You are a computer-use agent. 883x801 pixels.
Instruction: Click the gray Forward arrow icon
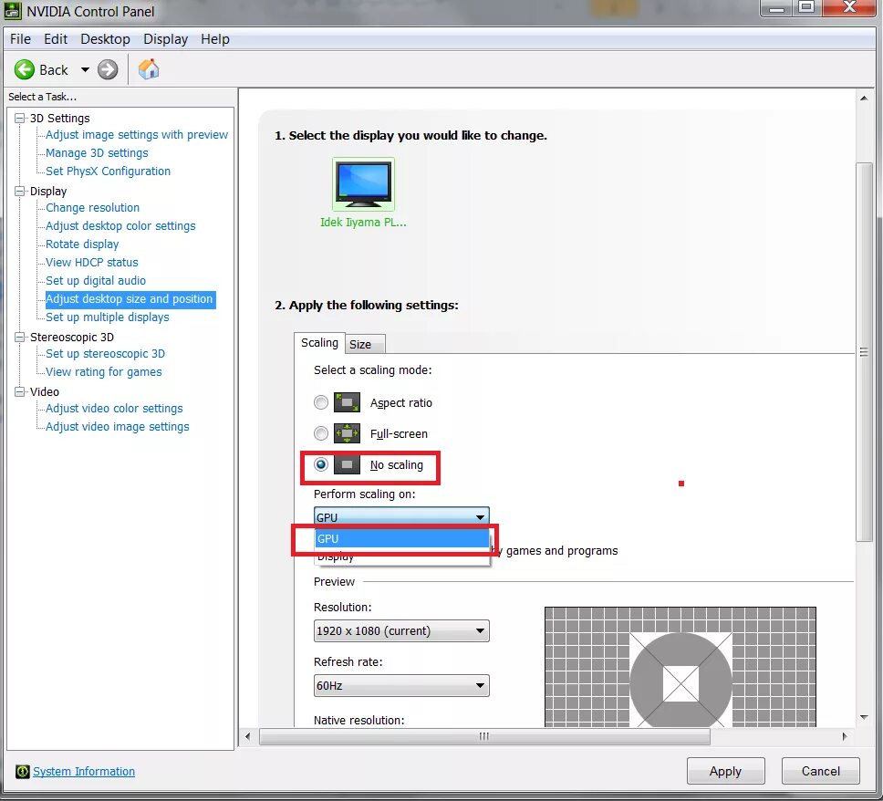(x=108, y=70)
